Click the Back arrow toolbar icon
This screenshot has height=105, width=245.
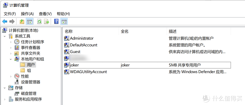pyautogui.click(x=5, y=22)
